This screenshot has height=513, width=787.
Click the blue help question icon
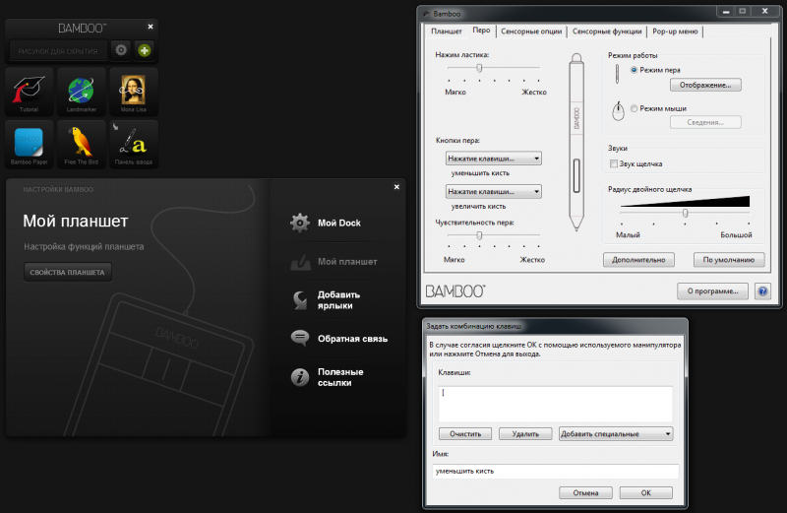[763, 290]
